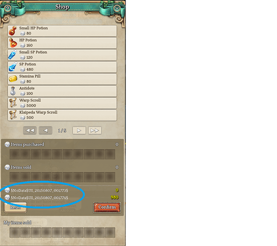Select the Antidote bottle icon
The image size is (277, 246).
[13, 91]
